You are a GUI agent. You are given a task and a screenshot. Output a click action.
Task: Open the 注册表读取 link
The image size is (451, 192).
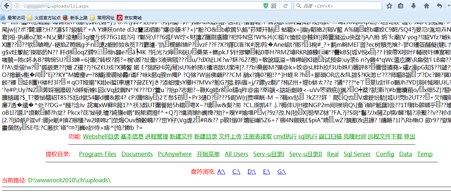click(258, 136)
